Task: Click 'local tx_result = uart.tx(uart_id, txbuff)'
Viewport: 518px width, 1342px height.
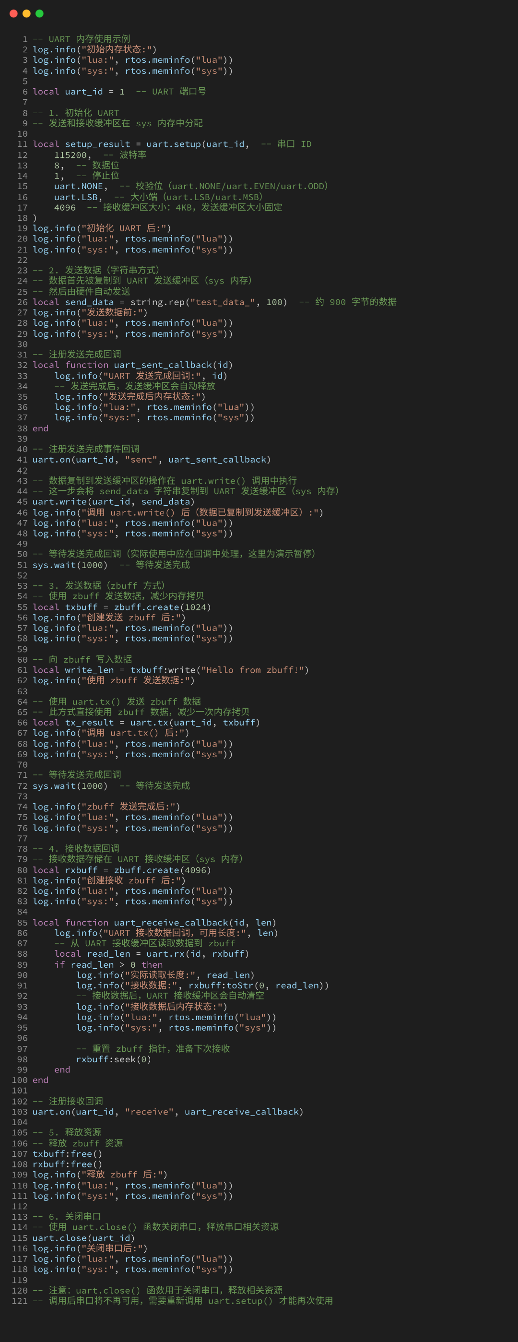Action: coord(146,723)
